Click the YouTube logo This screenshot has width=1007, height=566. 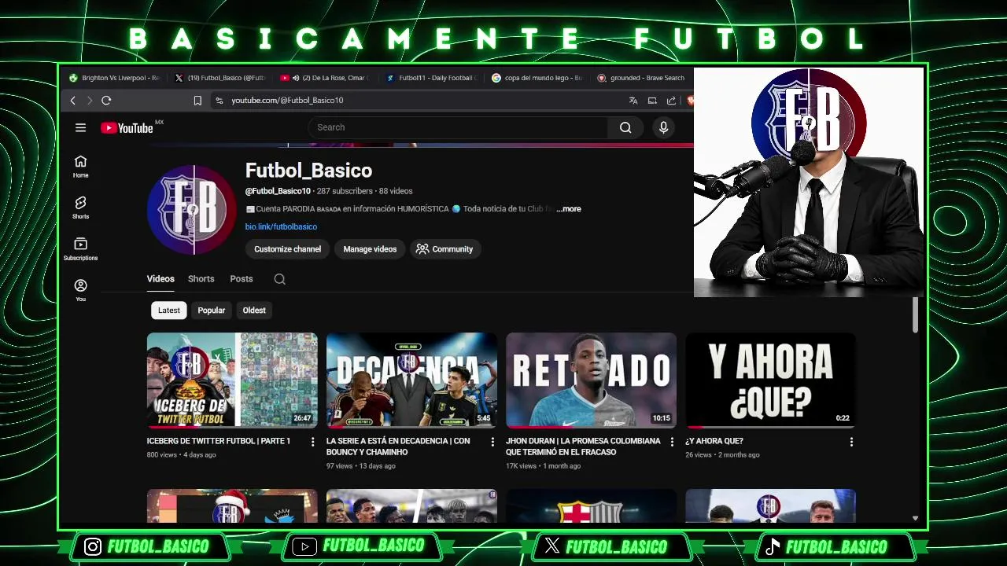pyautogui.click(x=127, y=128)
